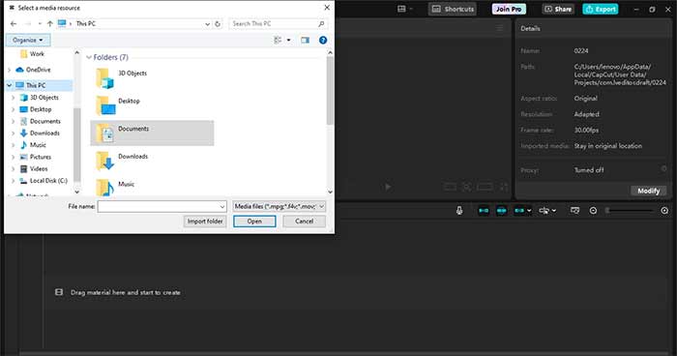Click the Join Pro button
Image resolution: width=677 pixels, height=356 pixels.
(x=509, y=9)
